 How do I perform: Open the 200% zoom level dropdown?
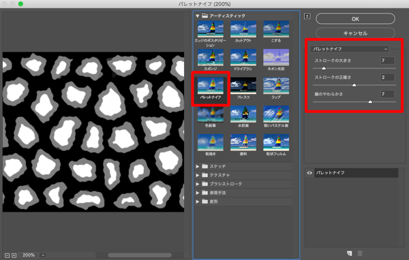tap(43, 255)
